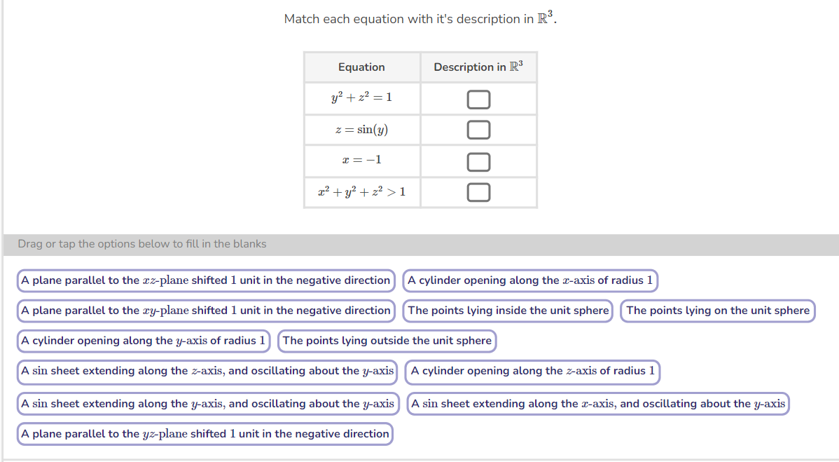Choose 'The points lying on the unit sphere'
The width and height of the screenshot is (839, 462).
pyautogui.click(x=717, y=311)
